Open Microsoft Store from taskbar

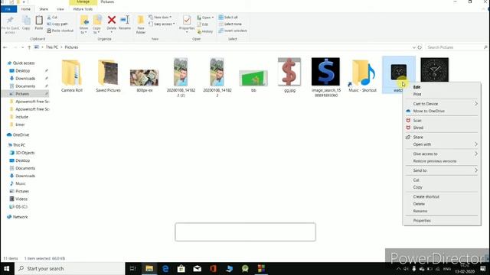[x=181, y=268]
